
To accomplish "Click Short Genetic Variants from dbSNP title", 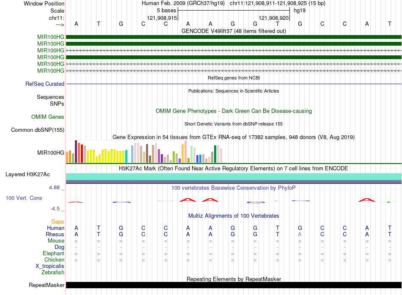I will [x=234, y=124].
